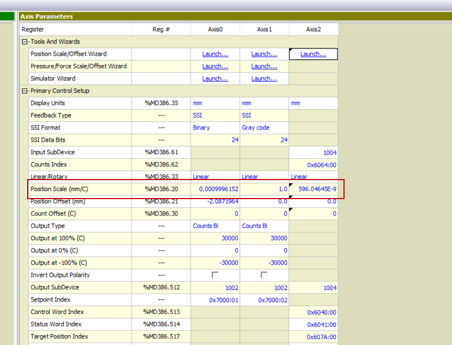Edit Counts Index 0x6064:00 for Axis2

point(313,164)
